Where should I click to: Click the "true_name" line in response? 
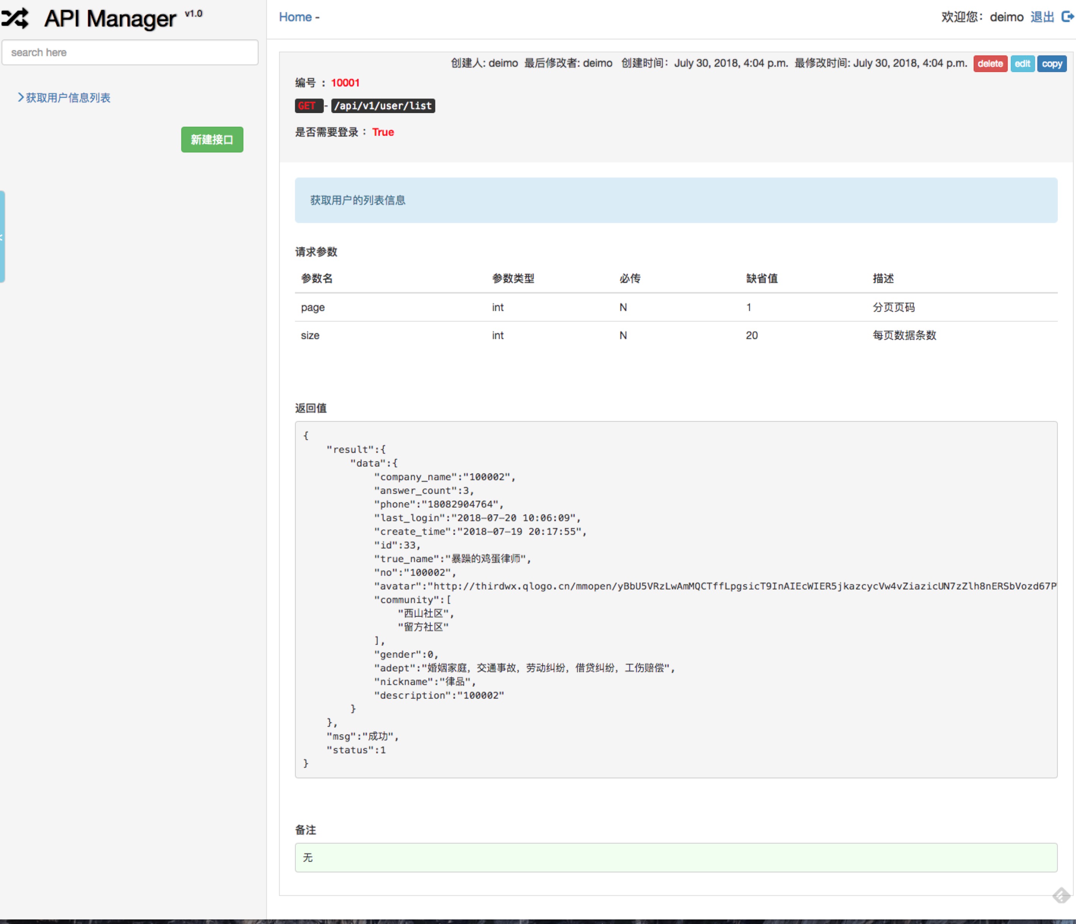[x=452, y=559]
